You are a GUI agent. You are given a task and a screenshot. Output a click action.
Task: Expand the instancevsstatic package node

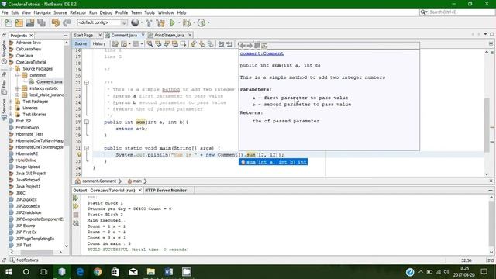tap(18, 88)
